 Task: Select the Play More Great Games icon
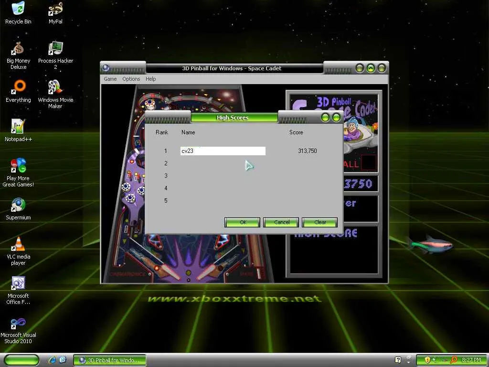18,173
